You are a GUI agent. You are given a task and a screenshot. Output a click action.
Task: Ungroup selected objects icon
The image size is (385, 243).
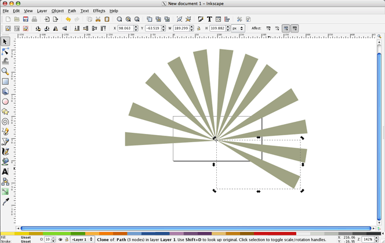(188, 19)
